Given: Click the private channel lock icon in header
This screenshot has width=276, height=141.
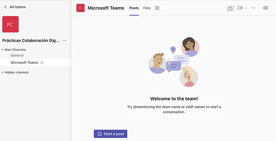Looking at the screenshot, I should pyautogui.click(x=230, y=8).
